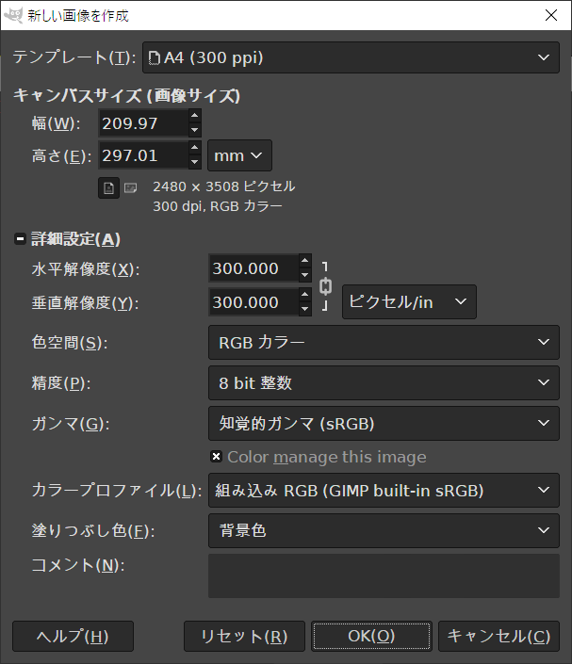The width and height of the screenshot is (572, 664).
Task: Toggle Color manage this image checkbox
Action: click(216, 457)
